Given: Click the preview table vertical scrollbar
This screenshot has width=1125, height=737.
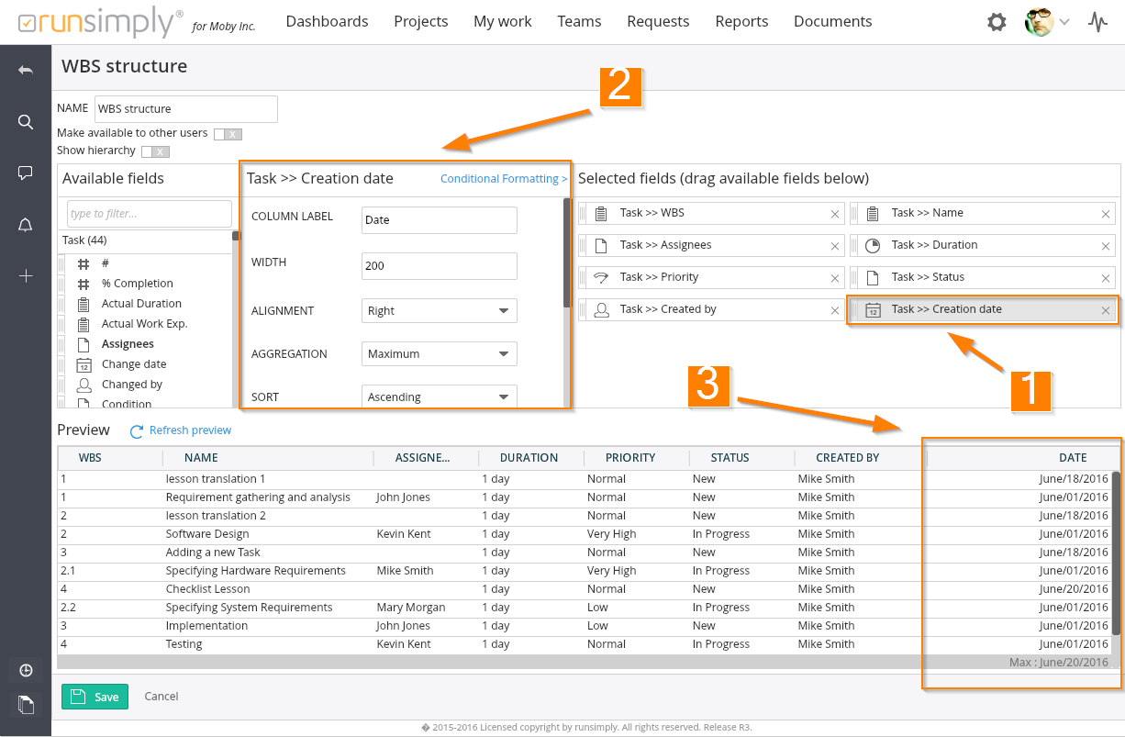Looking at the screenshot, I should [x=1116, y=553].
